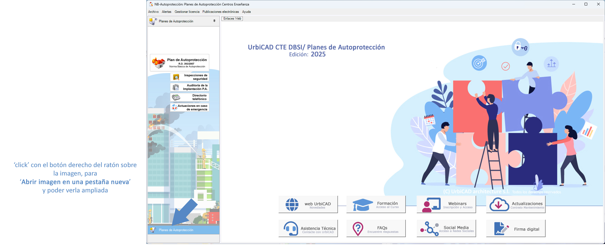The image size is (605, 248).
Task: Click the app icon in title bar
Action: (151, 4)
